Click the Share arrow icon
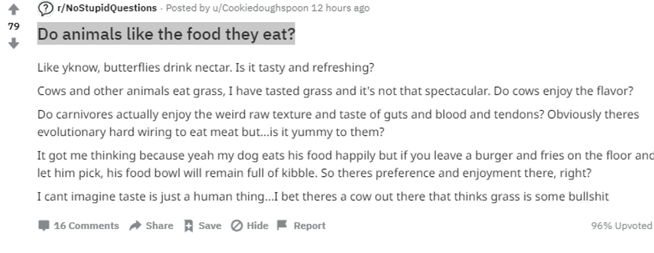The height and width of the screenshot is (253, 654). click(135, 226)
